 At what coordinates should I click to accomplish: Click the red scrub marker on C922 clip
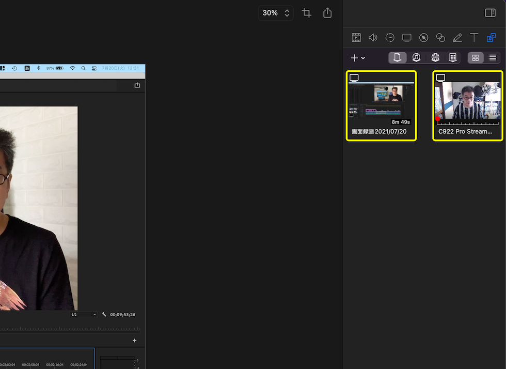coord(438,119)
